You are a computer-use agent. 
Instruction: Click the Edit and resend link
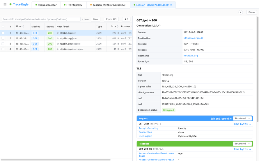click(x=221, y=119)
